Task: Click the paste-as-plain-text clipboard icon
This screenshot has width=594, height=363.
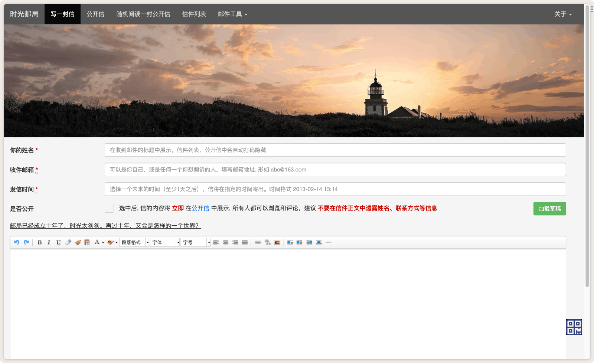Action: 87,242
